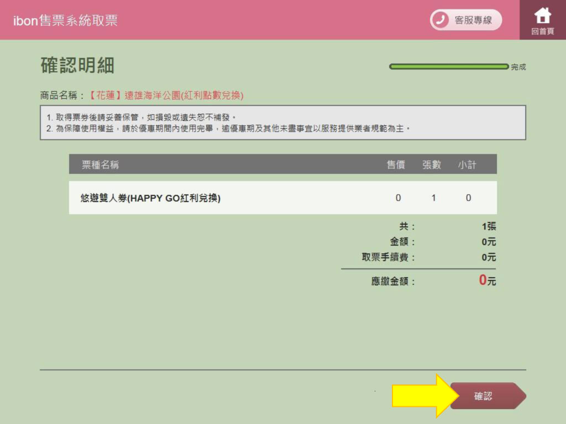Screen dimensions: 566x424
Task: Click the total count 1張
Action: pyautogui.click(x=489, y=226)
